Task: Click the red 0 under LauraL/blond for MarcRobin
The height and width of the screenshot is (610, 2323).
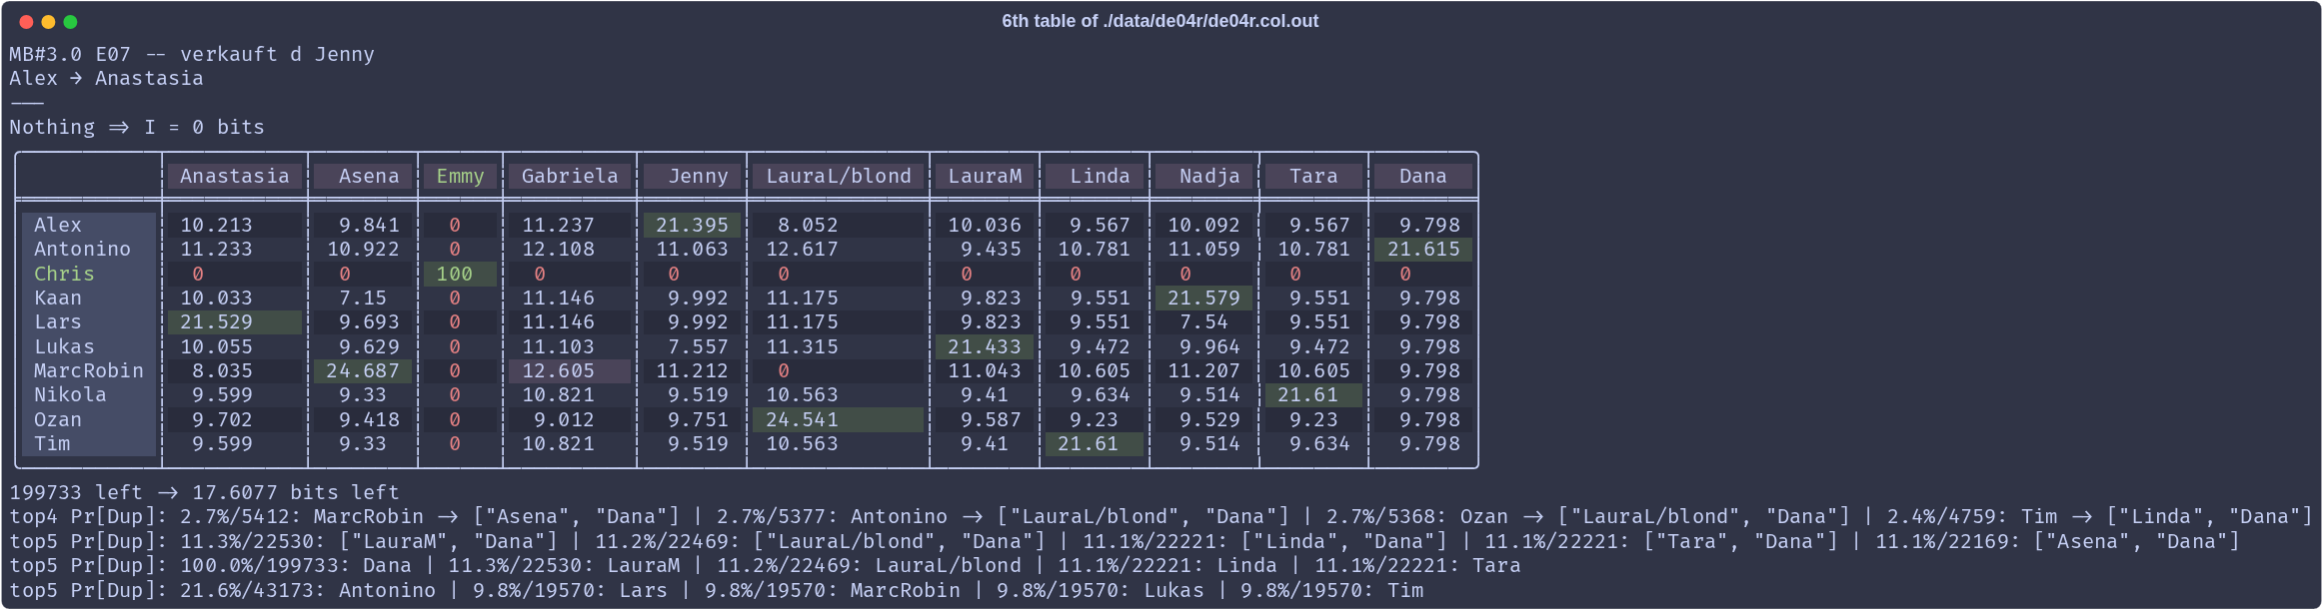Action: [x=784, y=371]
